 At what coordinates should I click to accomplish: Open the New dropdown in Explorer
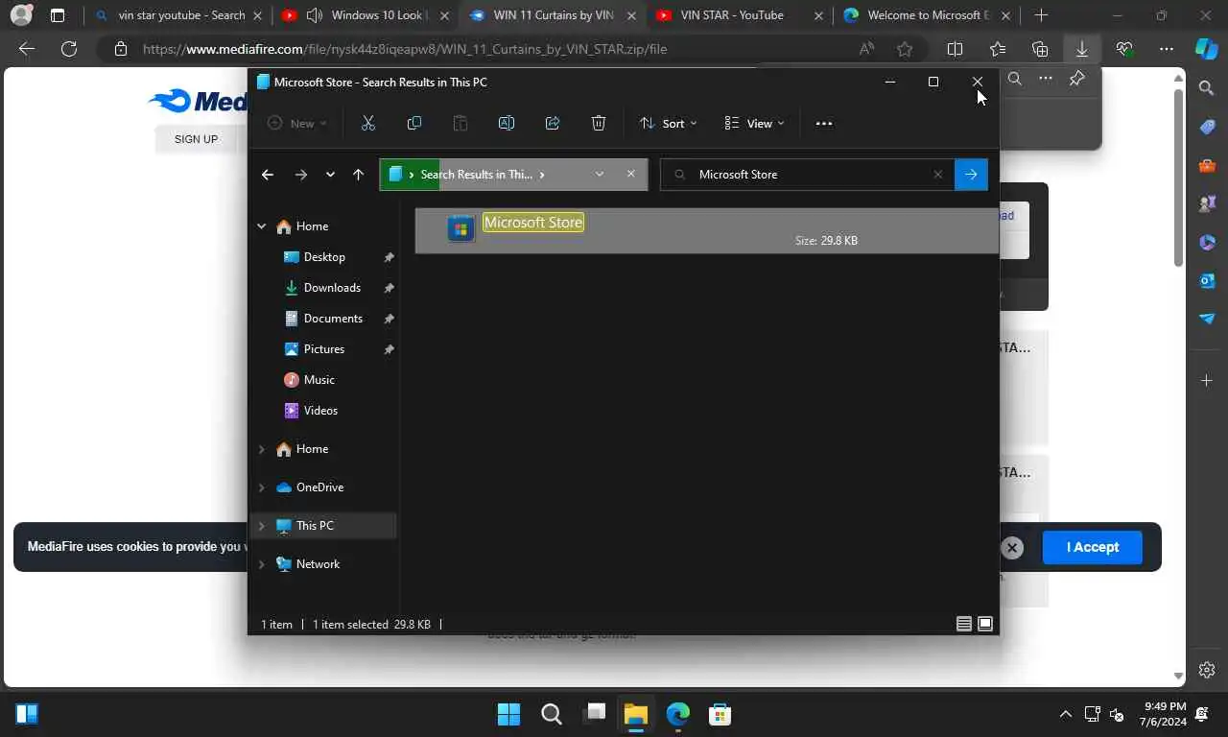tap(297, 123)
